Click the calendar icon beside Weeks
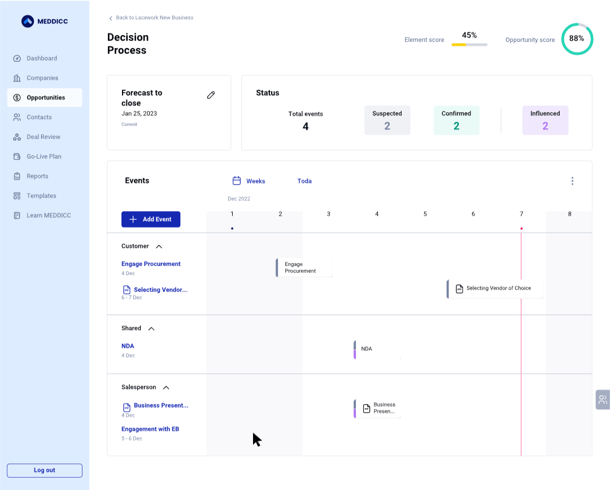Viewport: 610px width, 490px height. [x=237, y=181]
